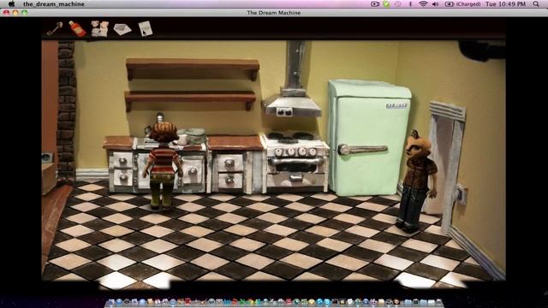The height and width of the screenshot is (308, 548).
Task: Click the switches on the extractor hood
Action: 284,112
